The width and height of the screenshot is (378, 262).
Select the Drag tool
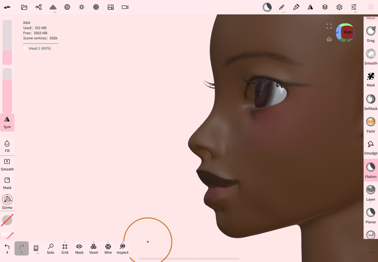point(371,34)
